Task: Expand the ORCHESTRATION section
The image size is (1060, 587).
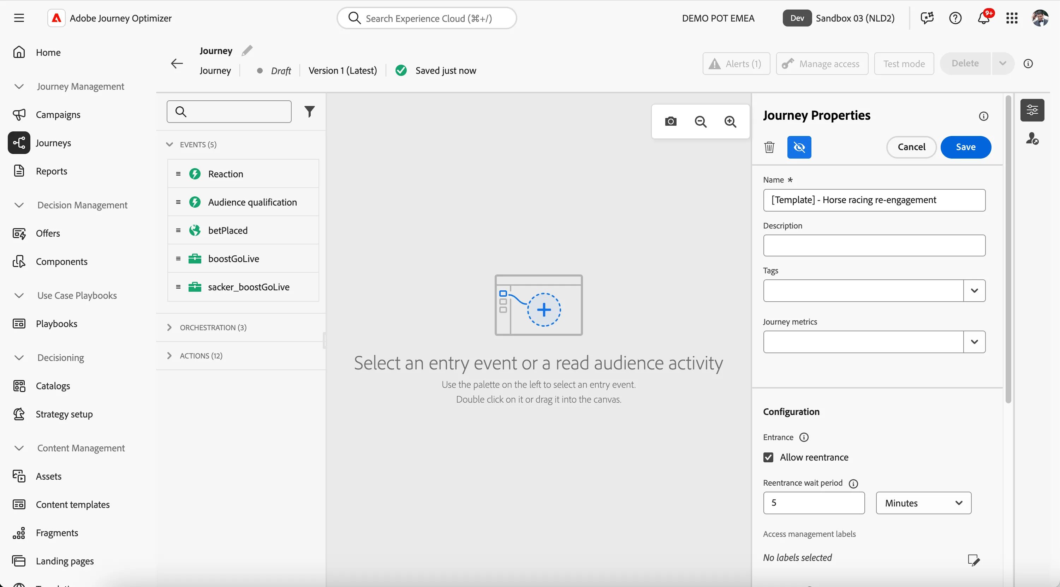Action: [169, 327]
